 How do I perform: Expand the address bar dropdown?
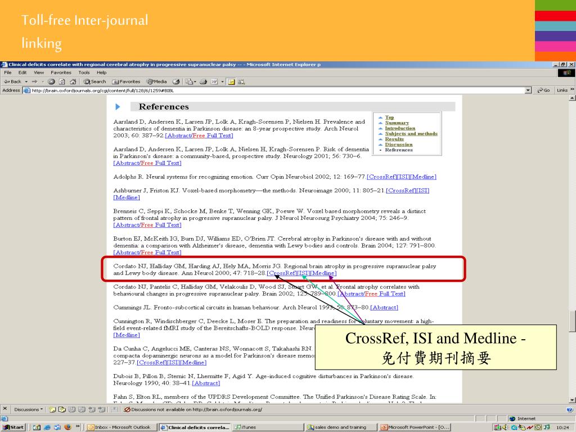[528, 90]
